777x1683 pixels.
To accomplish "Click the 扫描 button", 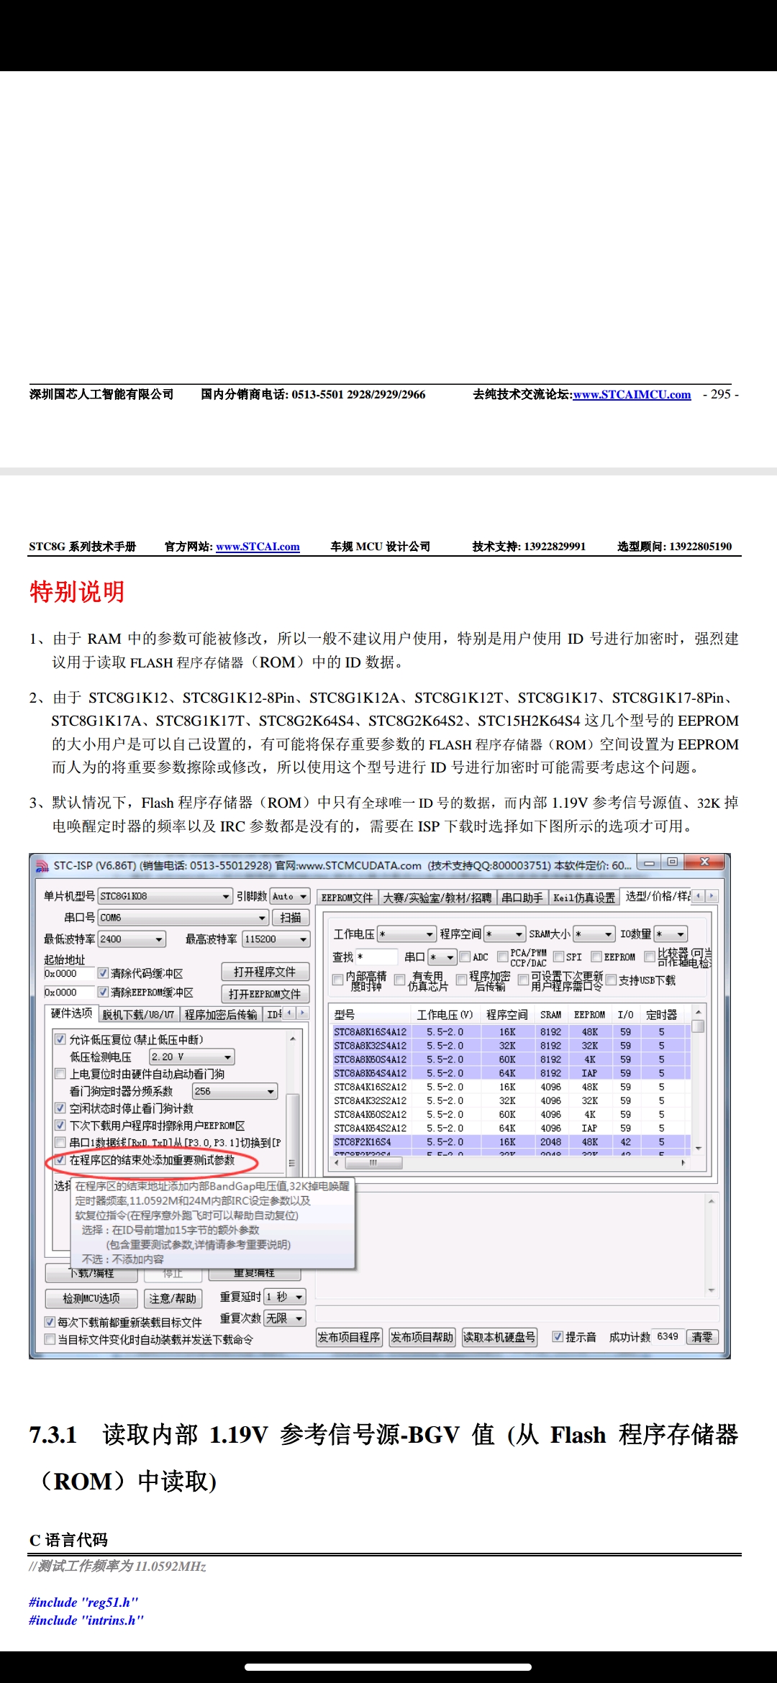I will [x=291, y=918].
